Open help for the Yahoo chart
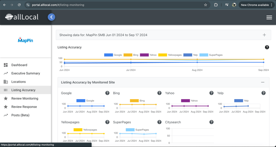Viewport: 276px width, 147px height. click(x=211, y=93)
